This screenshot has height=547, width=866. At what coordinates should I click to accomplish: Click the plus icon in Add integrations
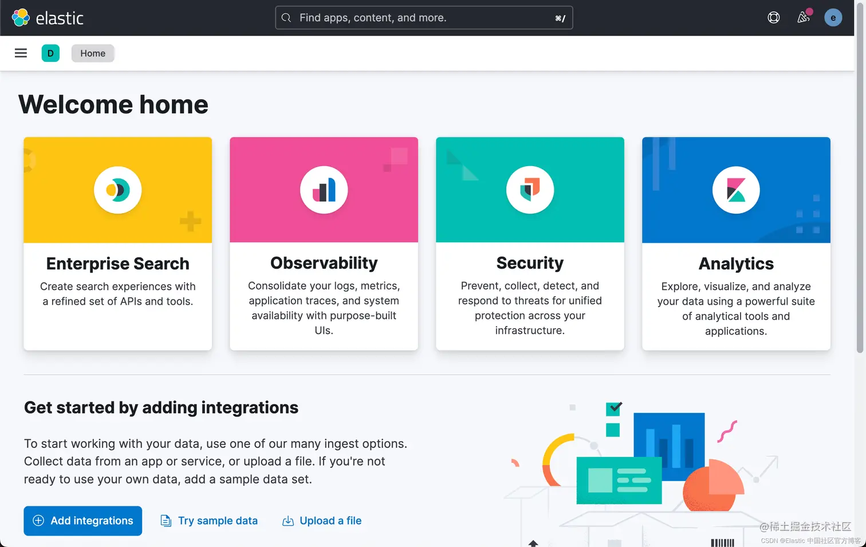point(38,521)
